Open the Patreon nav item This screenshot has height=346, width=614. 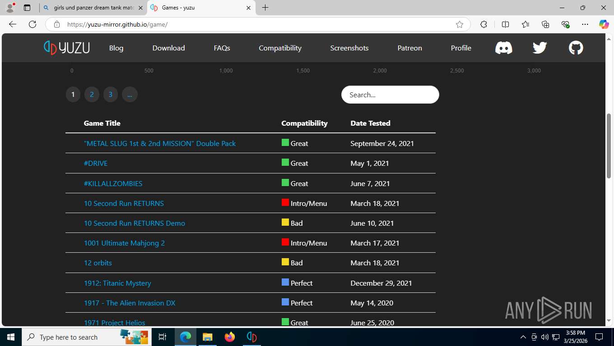(409, 48)
